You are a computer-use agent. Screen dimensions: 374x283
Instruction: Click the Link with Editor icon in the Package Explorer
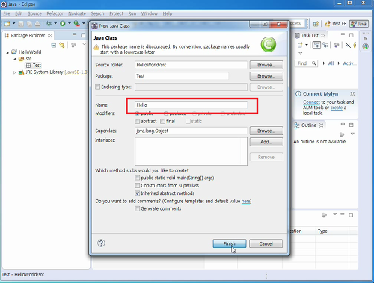[62, 45]
